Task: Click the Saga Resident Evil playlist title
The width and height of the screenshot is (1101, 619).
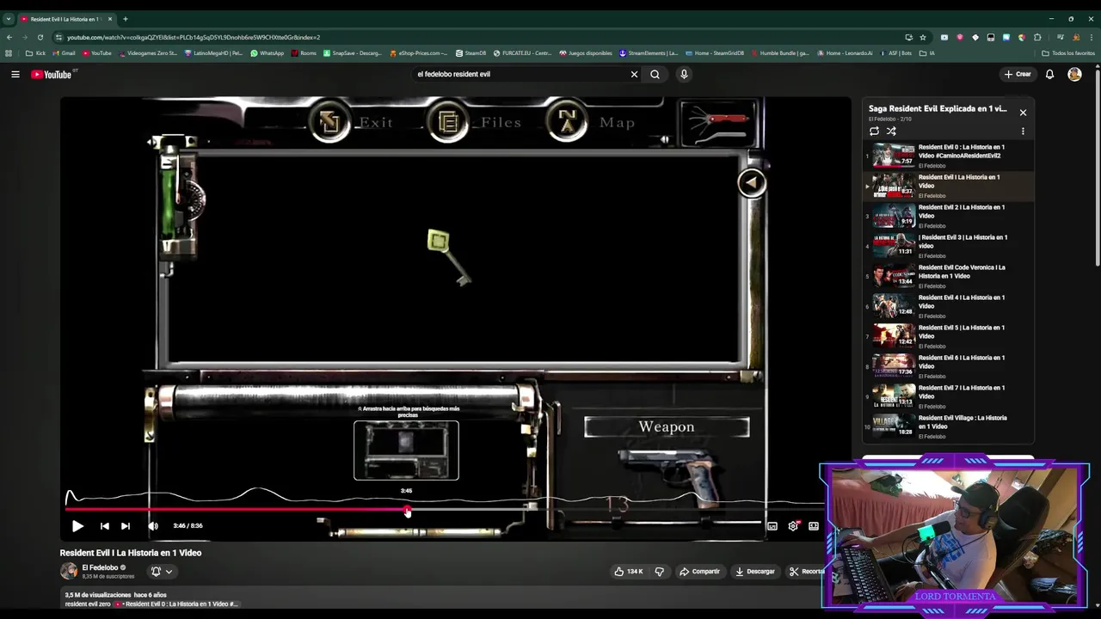Action: [x=938, y=109]
